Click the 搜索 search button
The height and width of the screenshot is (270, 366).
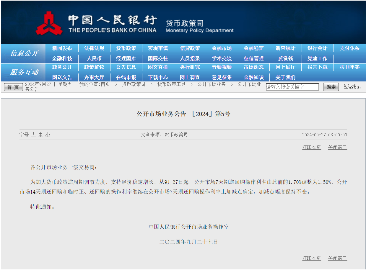[x=331, y=87]
